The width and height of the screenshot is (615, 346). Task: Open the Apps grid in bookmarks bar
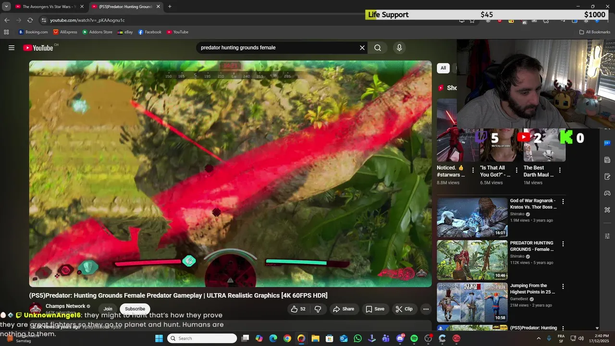[x=6, y=32]
